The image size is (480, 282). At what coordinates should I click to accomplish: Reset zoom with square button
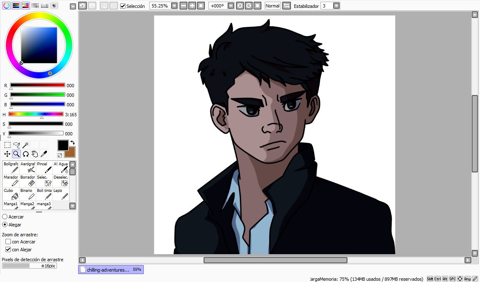[x=201, y=6]
